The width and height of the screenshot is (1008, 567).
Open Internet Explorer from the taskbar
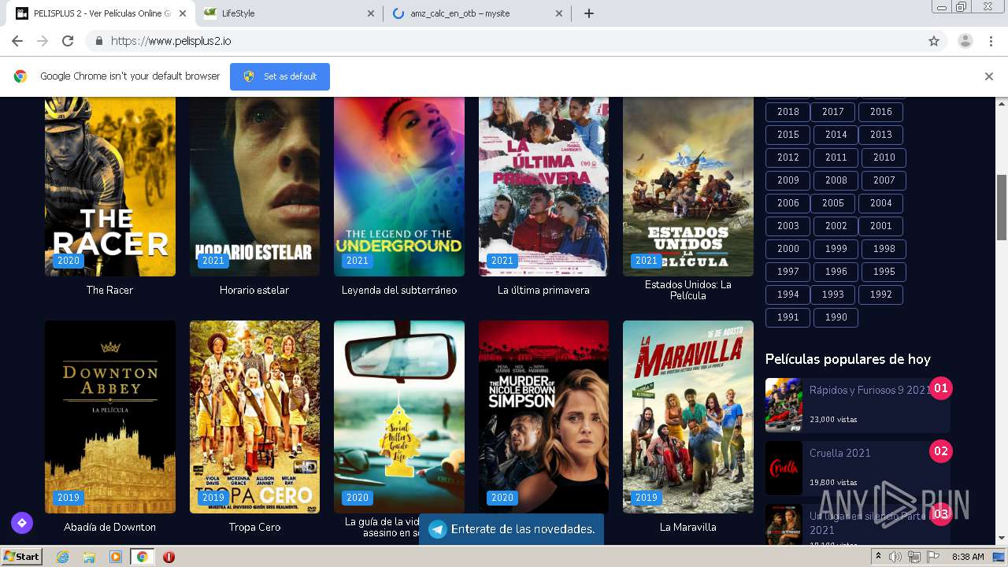pos(63,557)
